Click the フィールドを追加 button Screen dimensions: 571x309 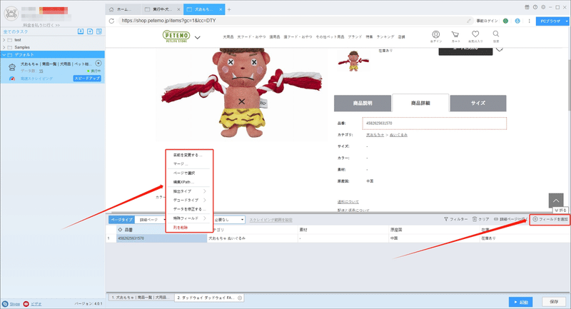click(550, 220)
